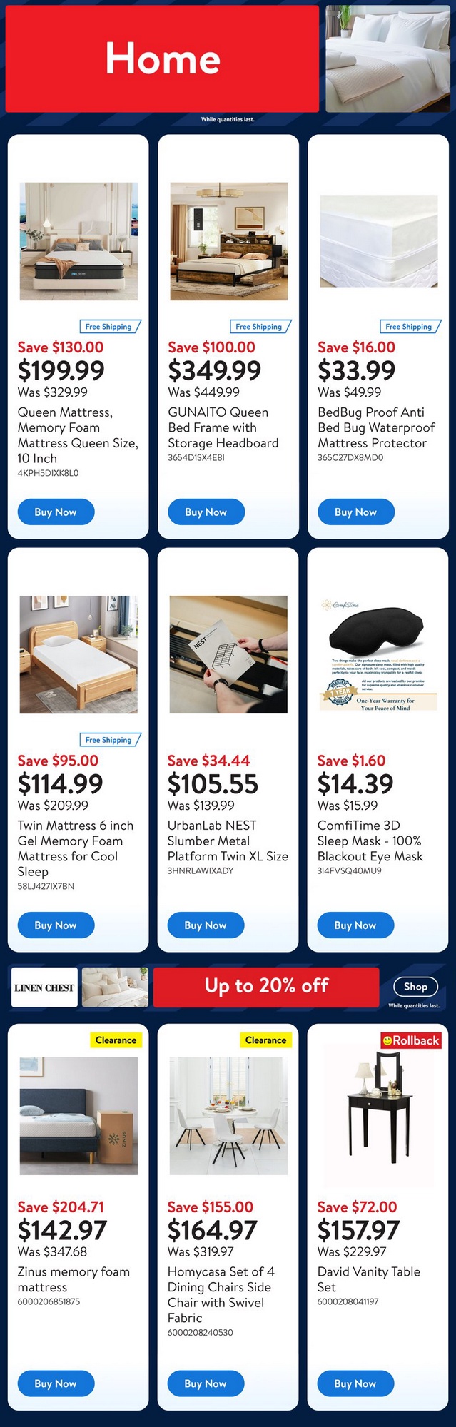Buy the ComfiTime 3D Sleep Mask

(355, 925)
